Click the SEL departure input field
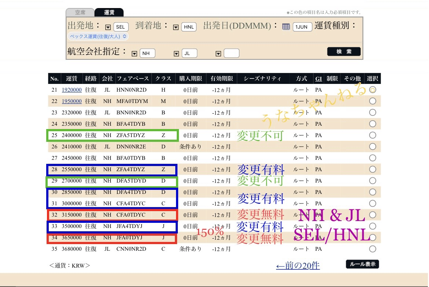The height and width of the screenshot is (287, 429). 121,27
